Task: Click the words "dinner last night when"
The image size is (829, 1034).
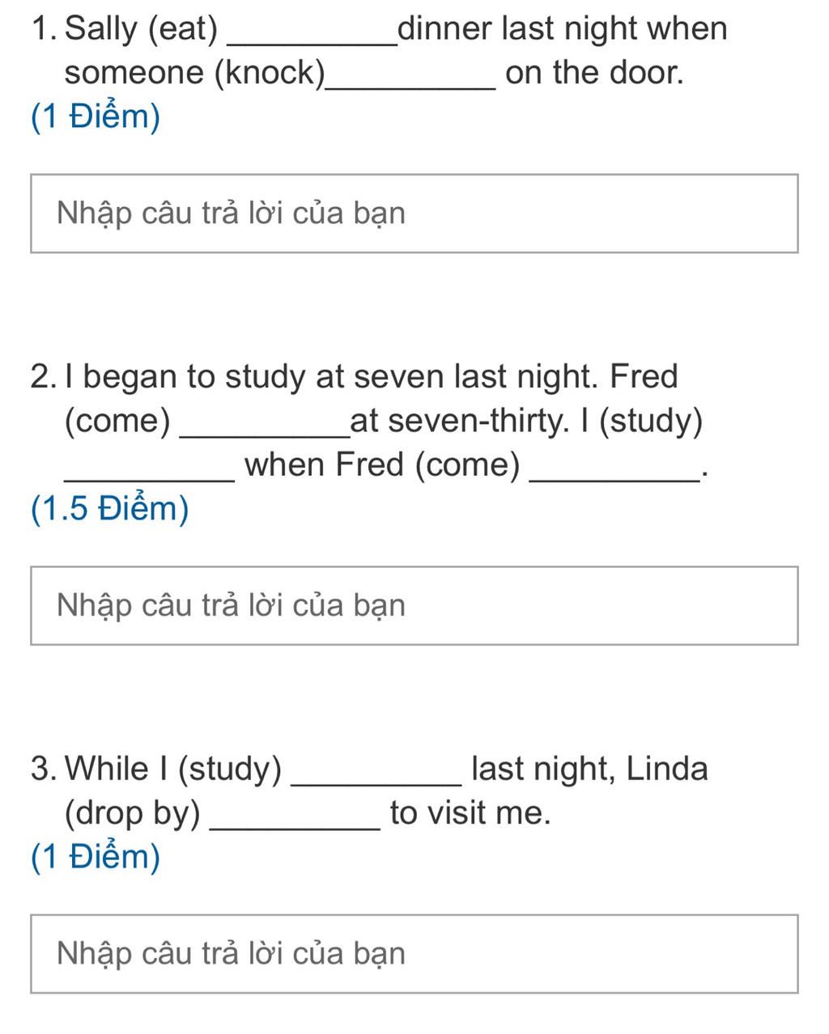Action: 563,30
